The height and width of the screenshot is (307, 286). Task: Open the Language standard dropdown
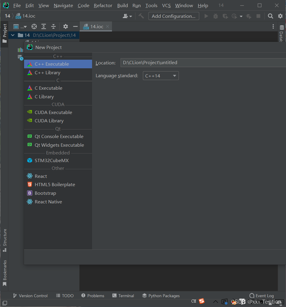point(161,76)
